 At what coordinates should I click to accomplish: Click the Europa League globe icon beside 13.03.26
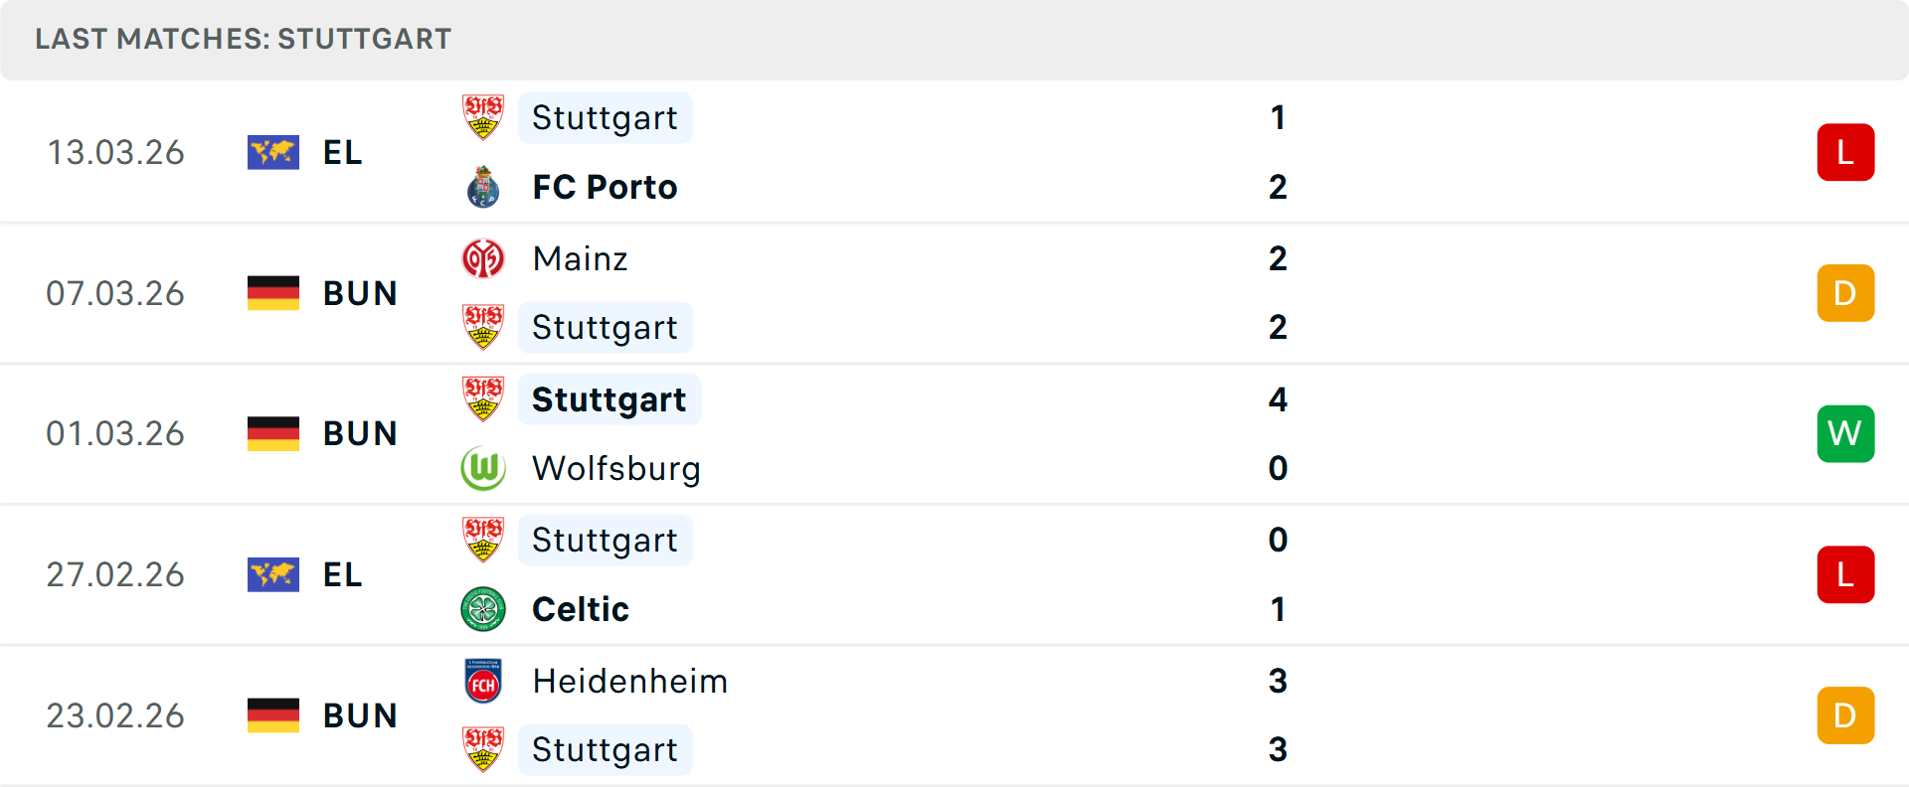(273, 152)
